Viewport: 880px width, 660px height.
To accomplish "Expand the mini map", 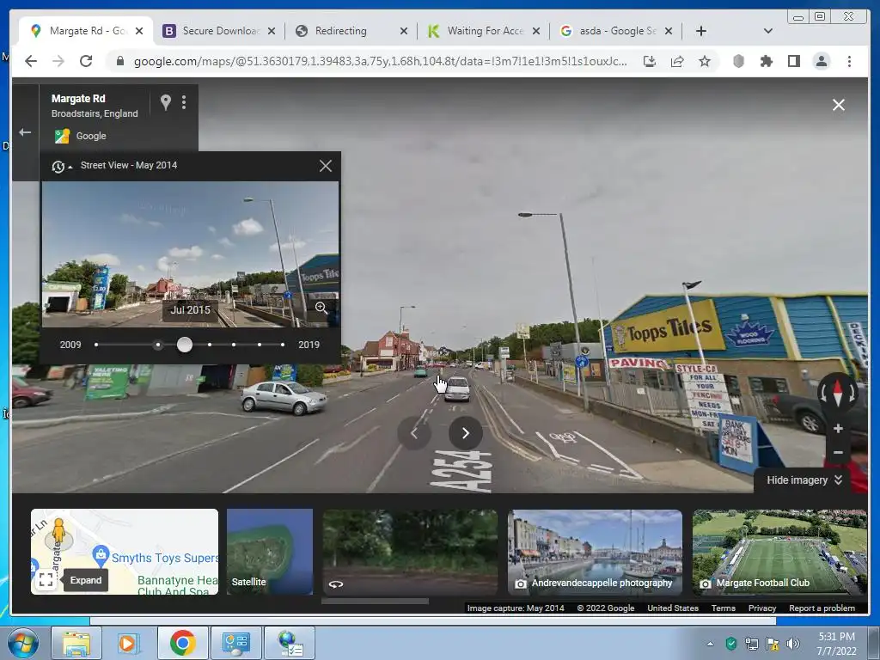I will (x=46, y=580).
